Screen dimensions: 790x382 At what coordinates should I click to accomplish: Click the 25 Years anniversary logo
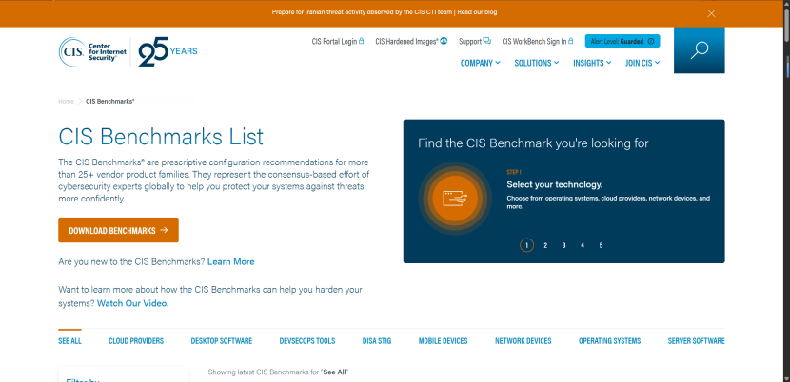168,51
